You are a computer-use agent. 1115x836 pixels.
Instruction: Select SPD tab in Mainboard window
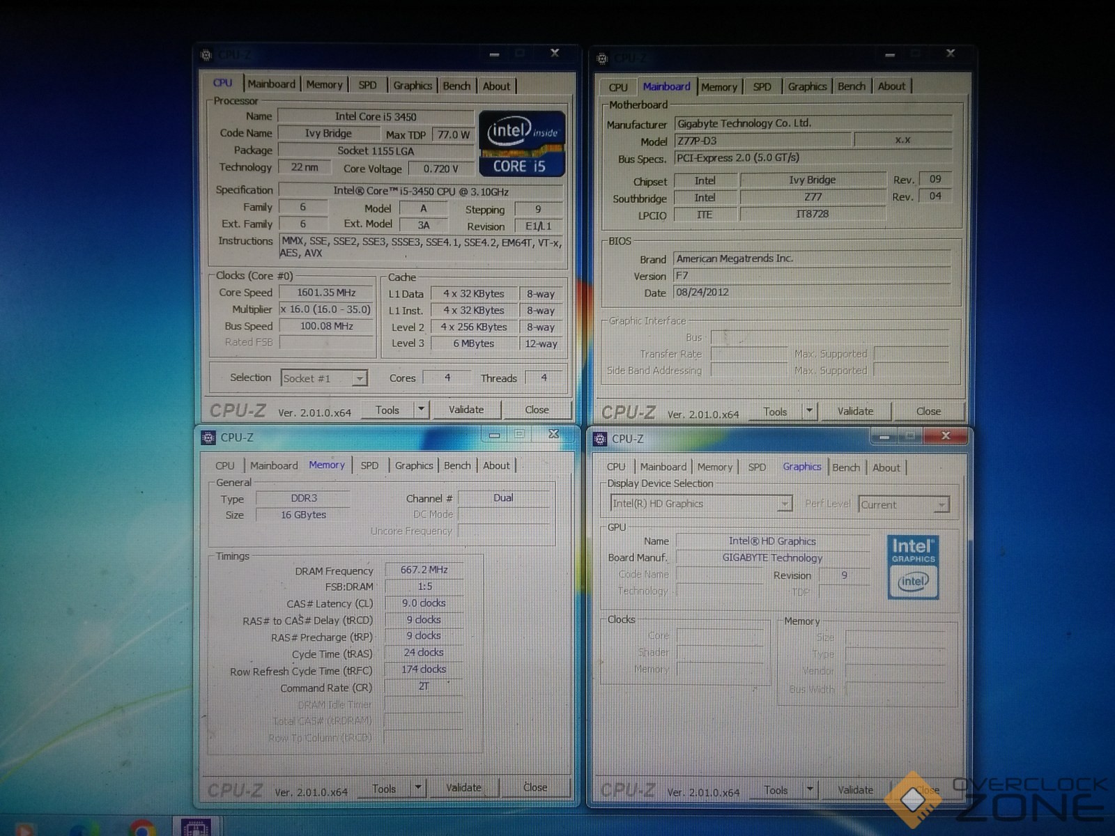(x=762, y=87)
